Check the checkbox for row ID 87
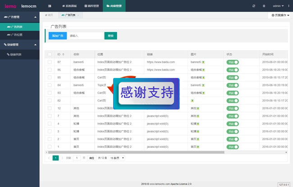This screenshot has height=187, width=293. pyautogui.click(x=50, y=62)
